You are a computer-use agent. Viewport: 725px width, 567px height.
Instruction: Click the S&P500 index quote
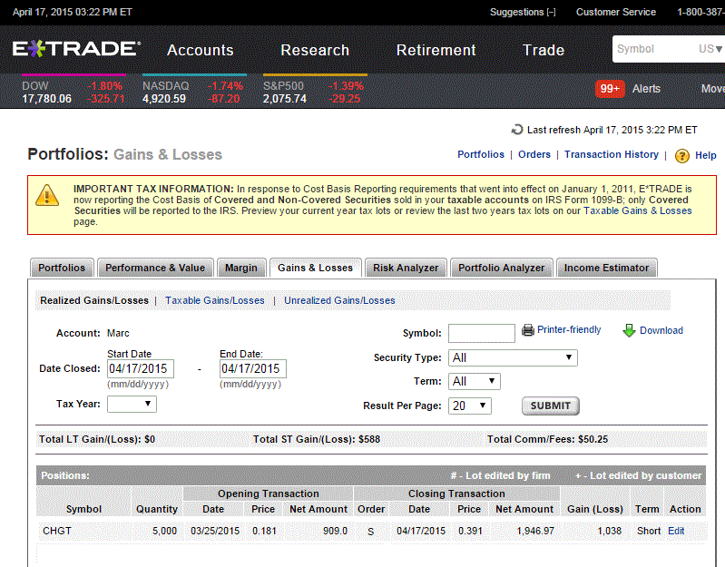pyautogui.click(x=313, y=92)
